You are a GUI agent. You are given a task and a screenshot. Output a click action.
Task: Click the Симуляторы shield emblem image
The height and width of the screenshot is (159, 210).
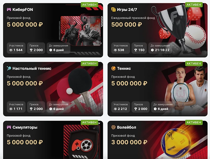point(82,142)
